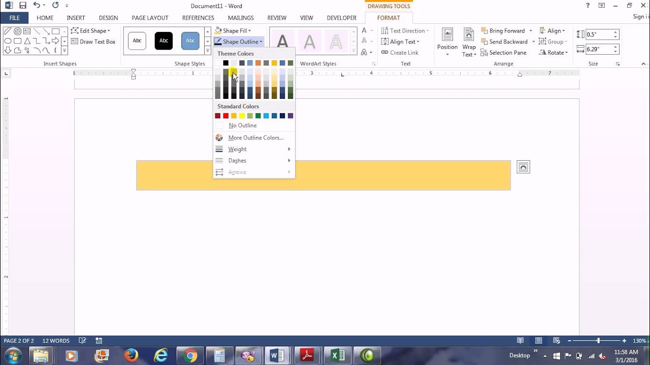Choose No Outline option
This screenshot has width=650, height=365.
pos(254,126)
